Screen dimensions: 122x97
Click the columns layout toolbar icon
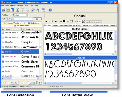click(13, 10)
